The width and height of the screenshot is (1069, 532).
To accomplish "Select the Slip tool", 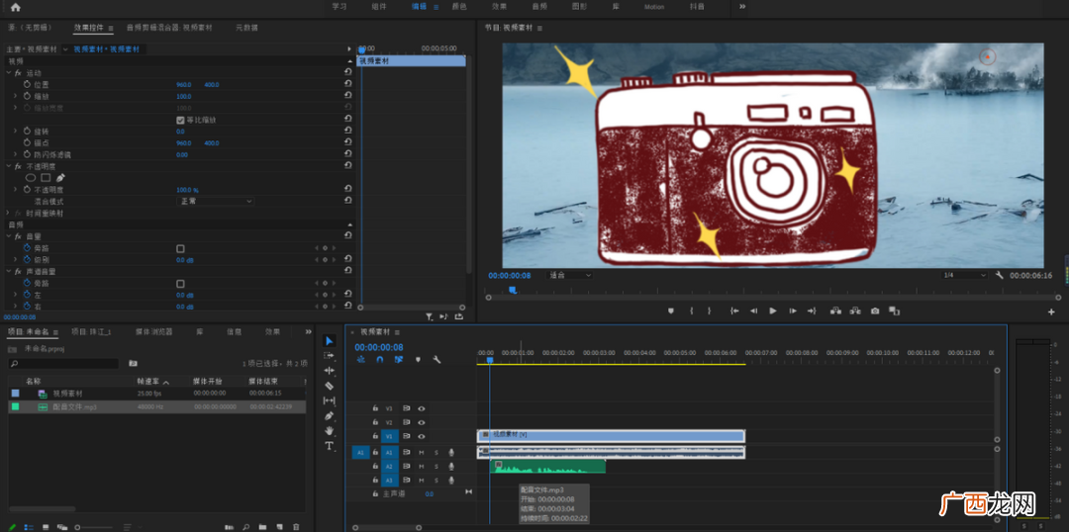I will (330, 400).
